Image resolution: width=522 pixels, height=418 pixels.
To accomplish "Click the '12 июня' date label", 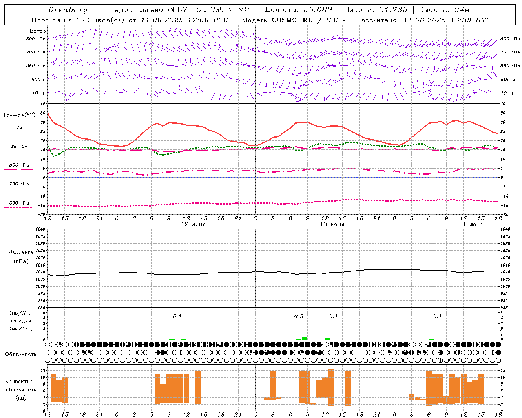I will click(x=193, y=225).
